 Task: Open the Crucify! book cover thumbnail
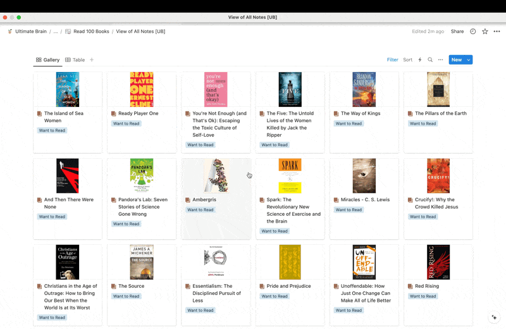438,176
